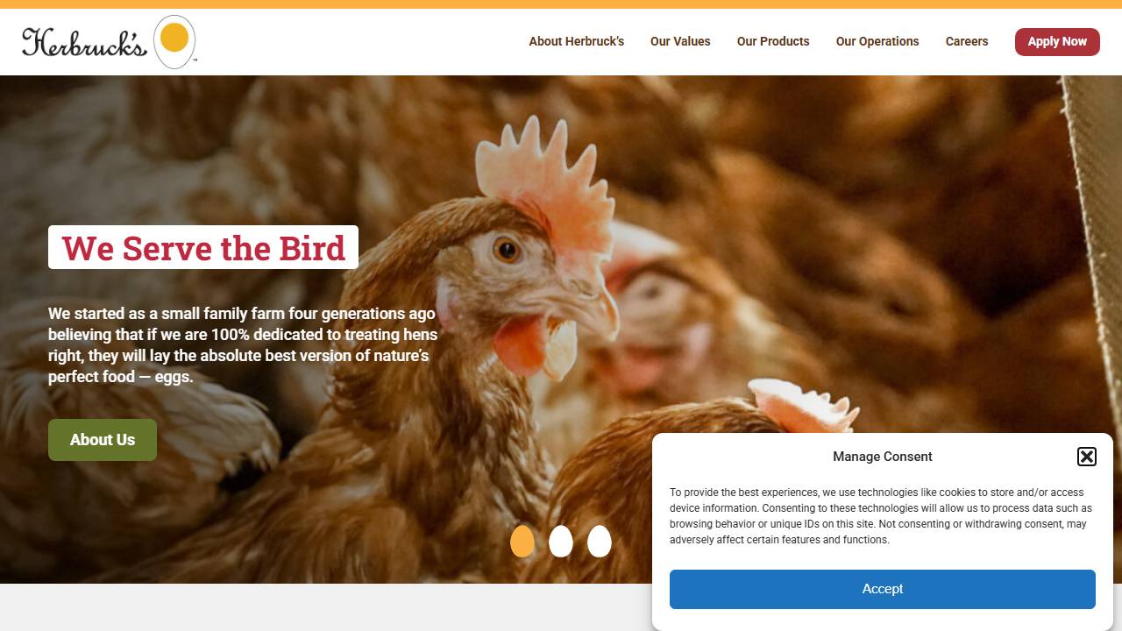1122x631 pixels.
Task: Click the cookie consent description text
Action: point(881,516)
